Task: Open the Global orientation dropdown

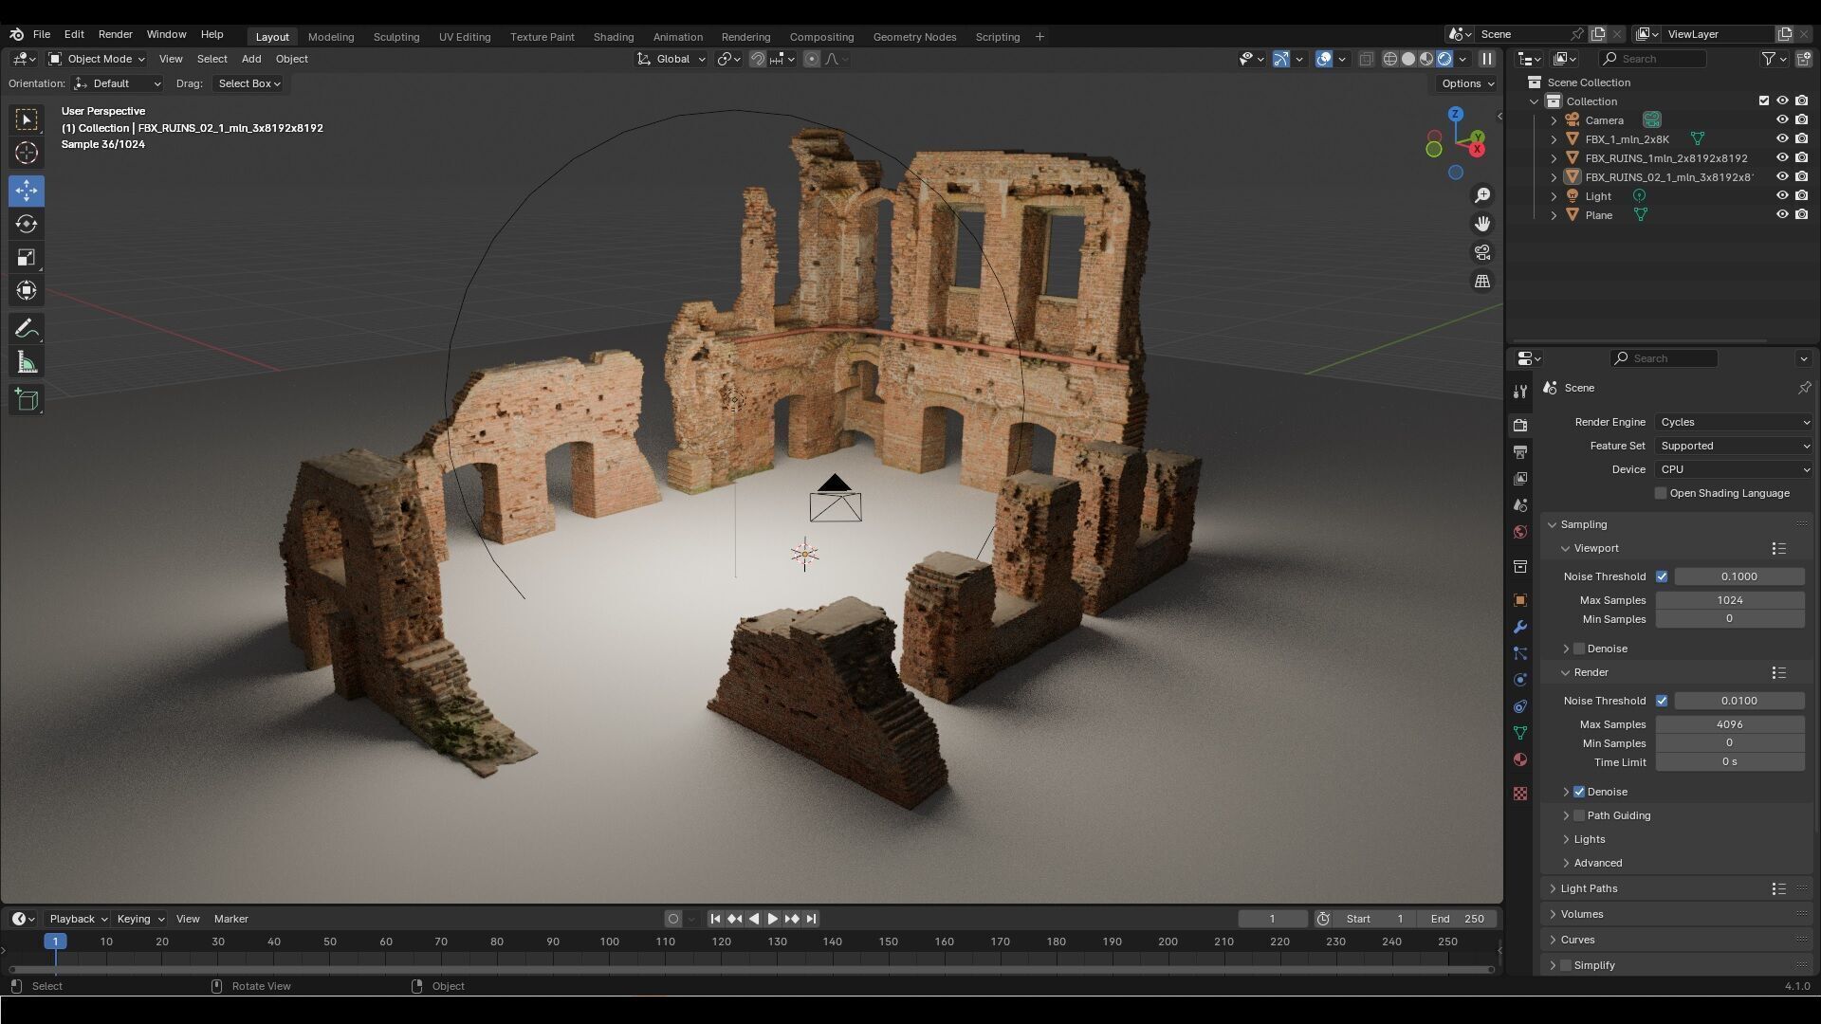Action: pyautogui.click(x=671, y=59)
